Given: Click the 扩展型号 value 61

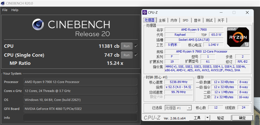Looking at the screenshot, I should coord(208,62).
